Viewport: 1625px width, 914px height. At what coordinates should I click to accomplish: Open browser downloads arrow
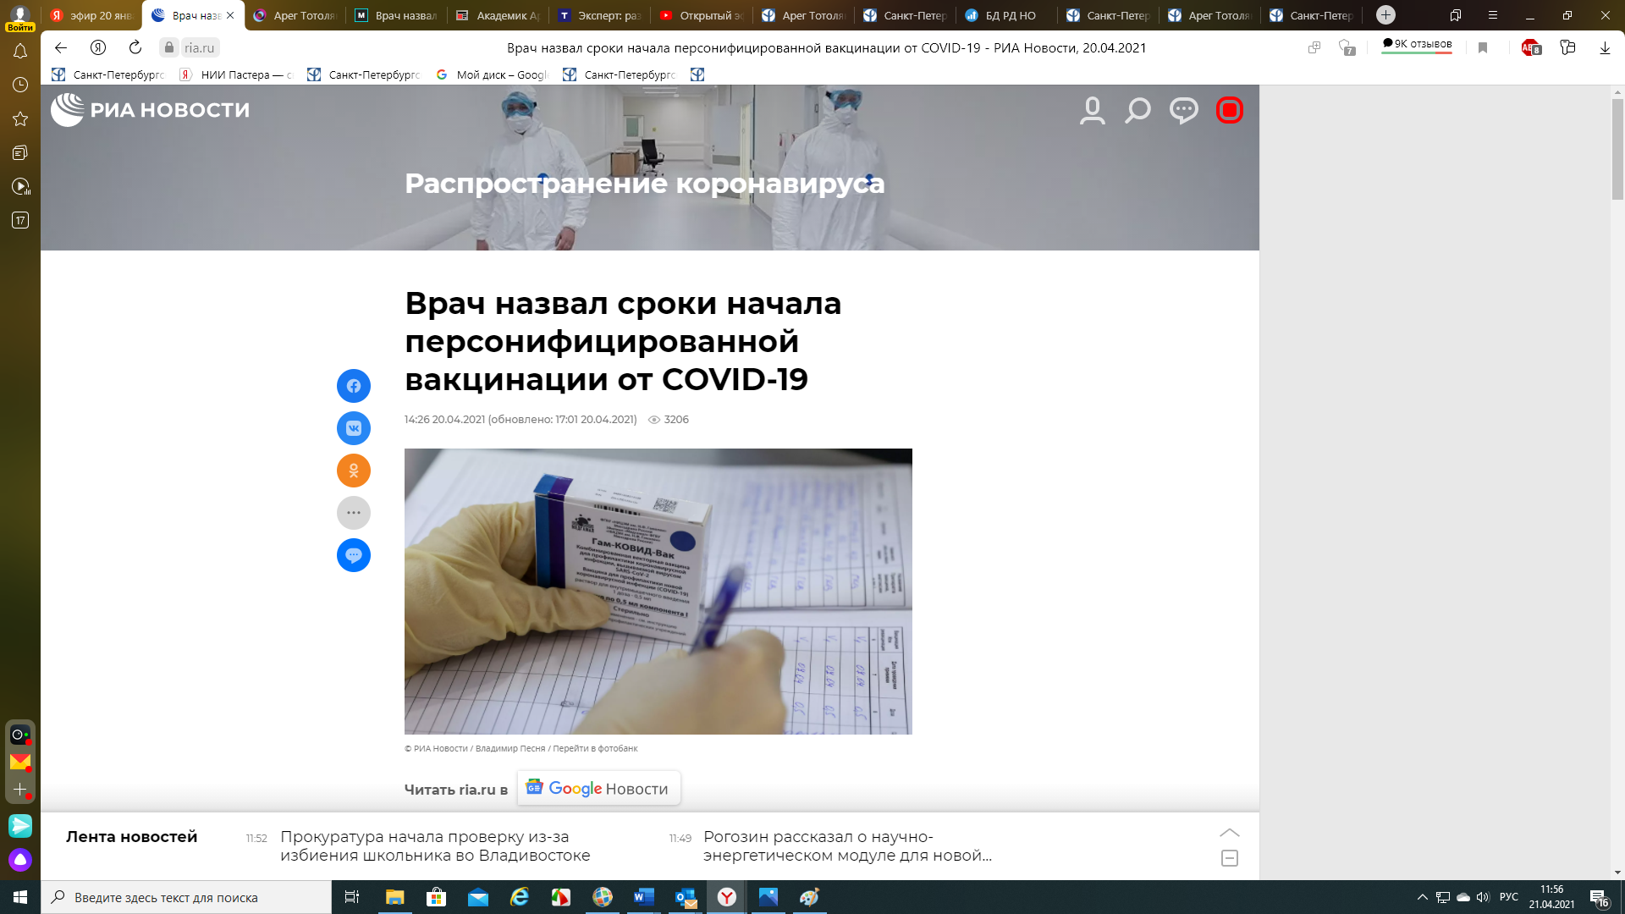click(1605, 47)
